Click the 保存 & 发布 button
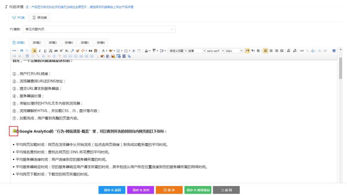 [x=141, y=190]
